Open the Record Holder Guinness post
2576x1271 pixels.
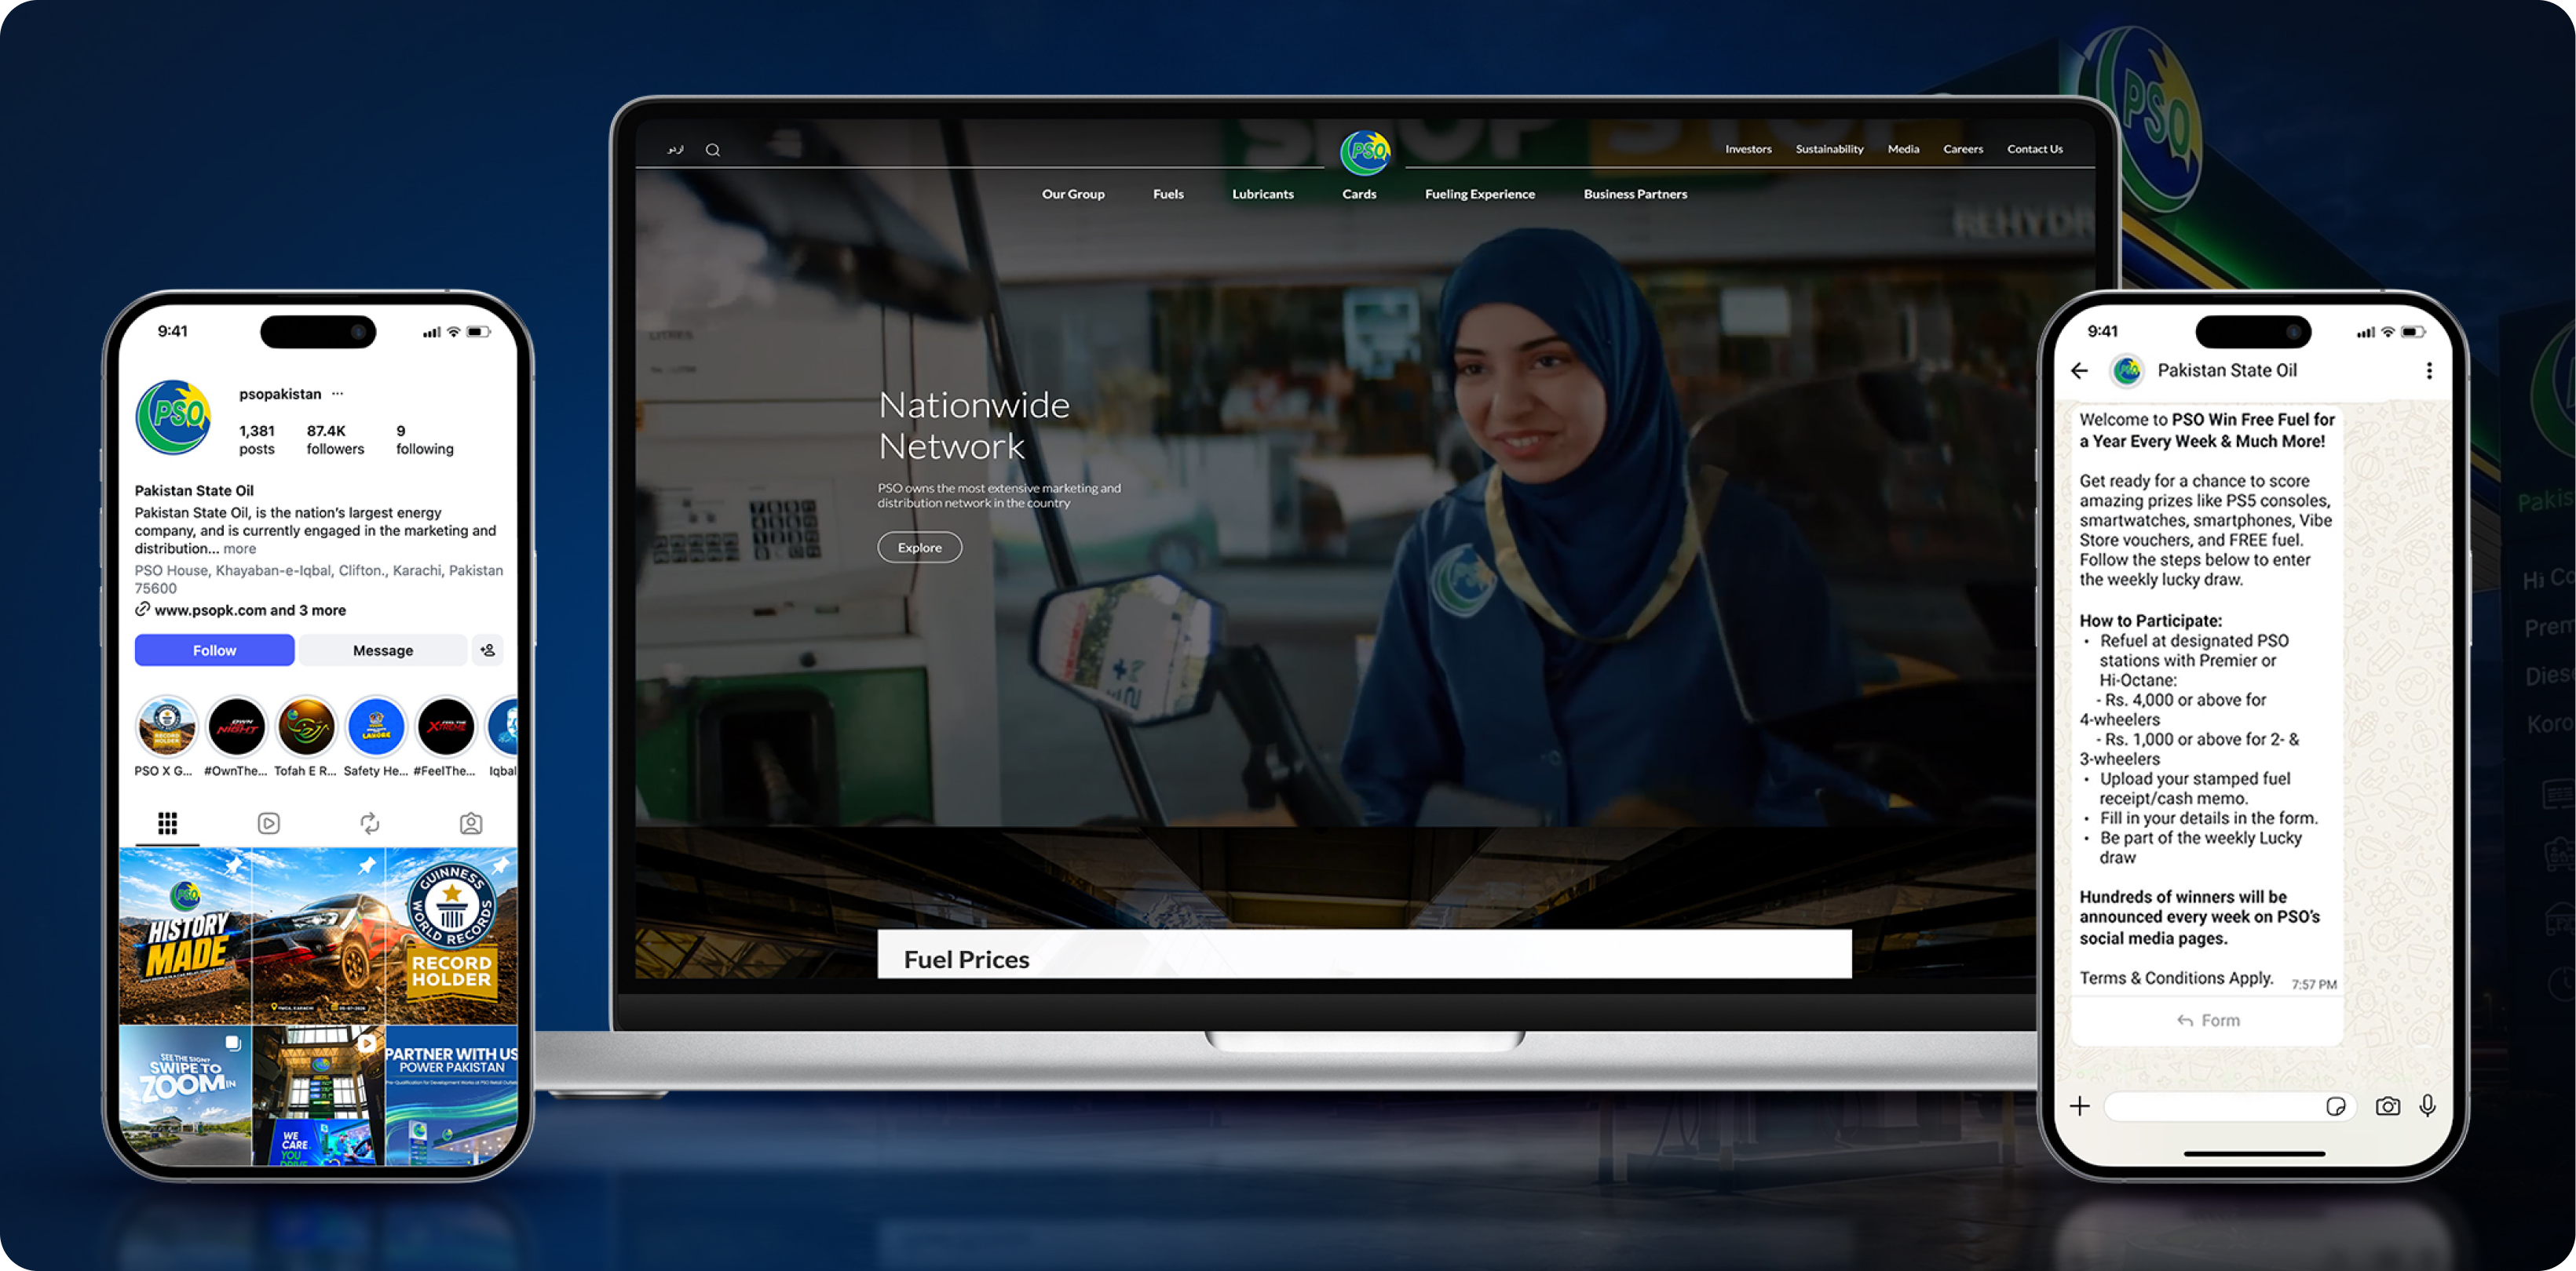(x=452, y=935)
